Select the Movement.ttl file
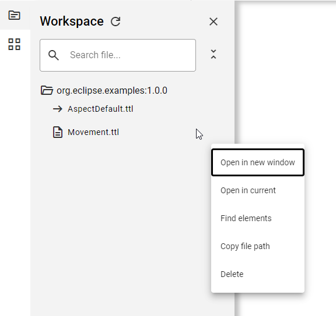The height and width of the screenshot is (316, 336). tap(93, 132)
